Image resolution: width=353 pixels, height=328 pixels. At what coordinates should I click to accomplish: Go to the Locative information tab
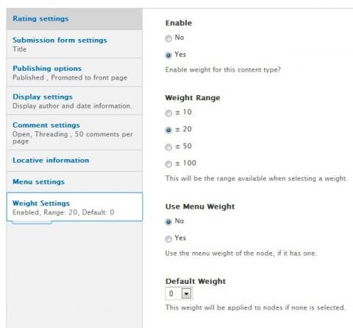pos(74,161)
